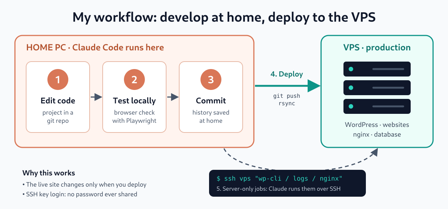Select the bottom server unit in VPS box
Viewport: 448px width, 209px height.
(377, 106)
